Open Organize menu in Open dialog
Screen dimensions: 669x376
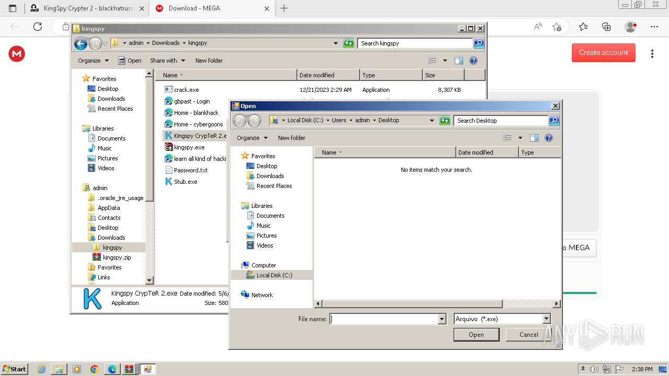point(252,138)
